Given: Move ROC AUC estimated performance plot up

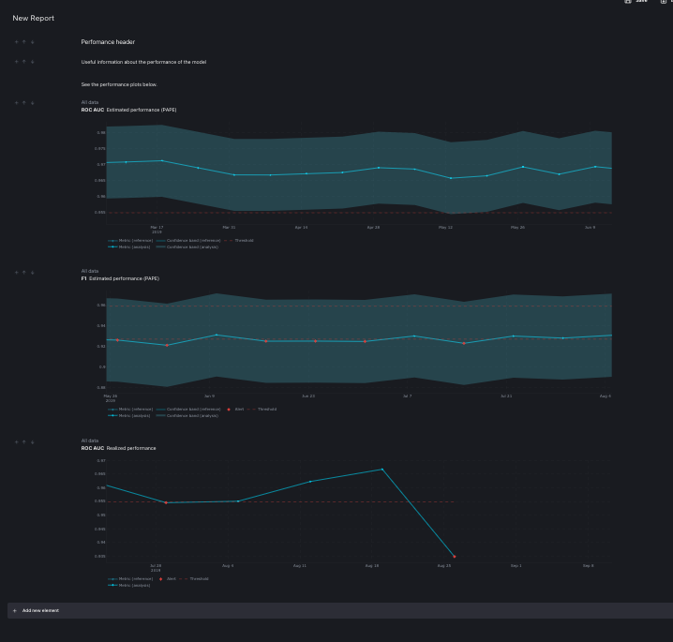Looking at the screenshot, I should coord(24,103).
